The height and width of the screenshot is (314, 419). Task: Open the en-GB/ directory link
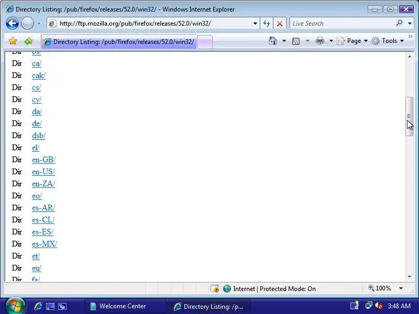(x=44, y=160)
